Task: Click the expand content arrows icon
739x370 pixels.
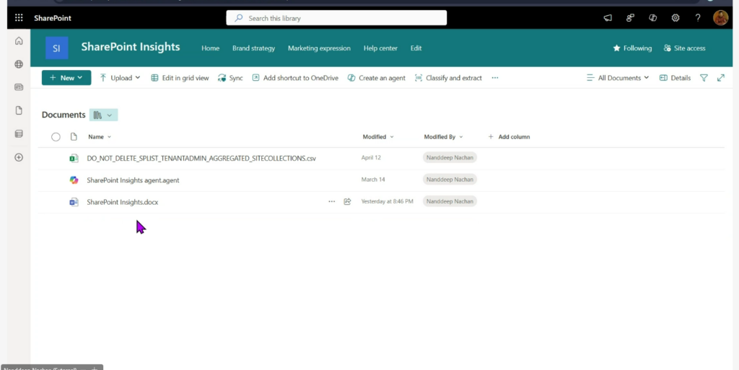Action: (721, 78)
